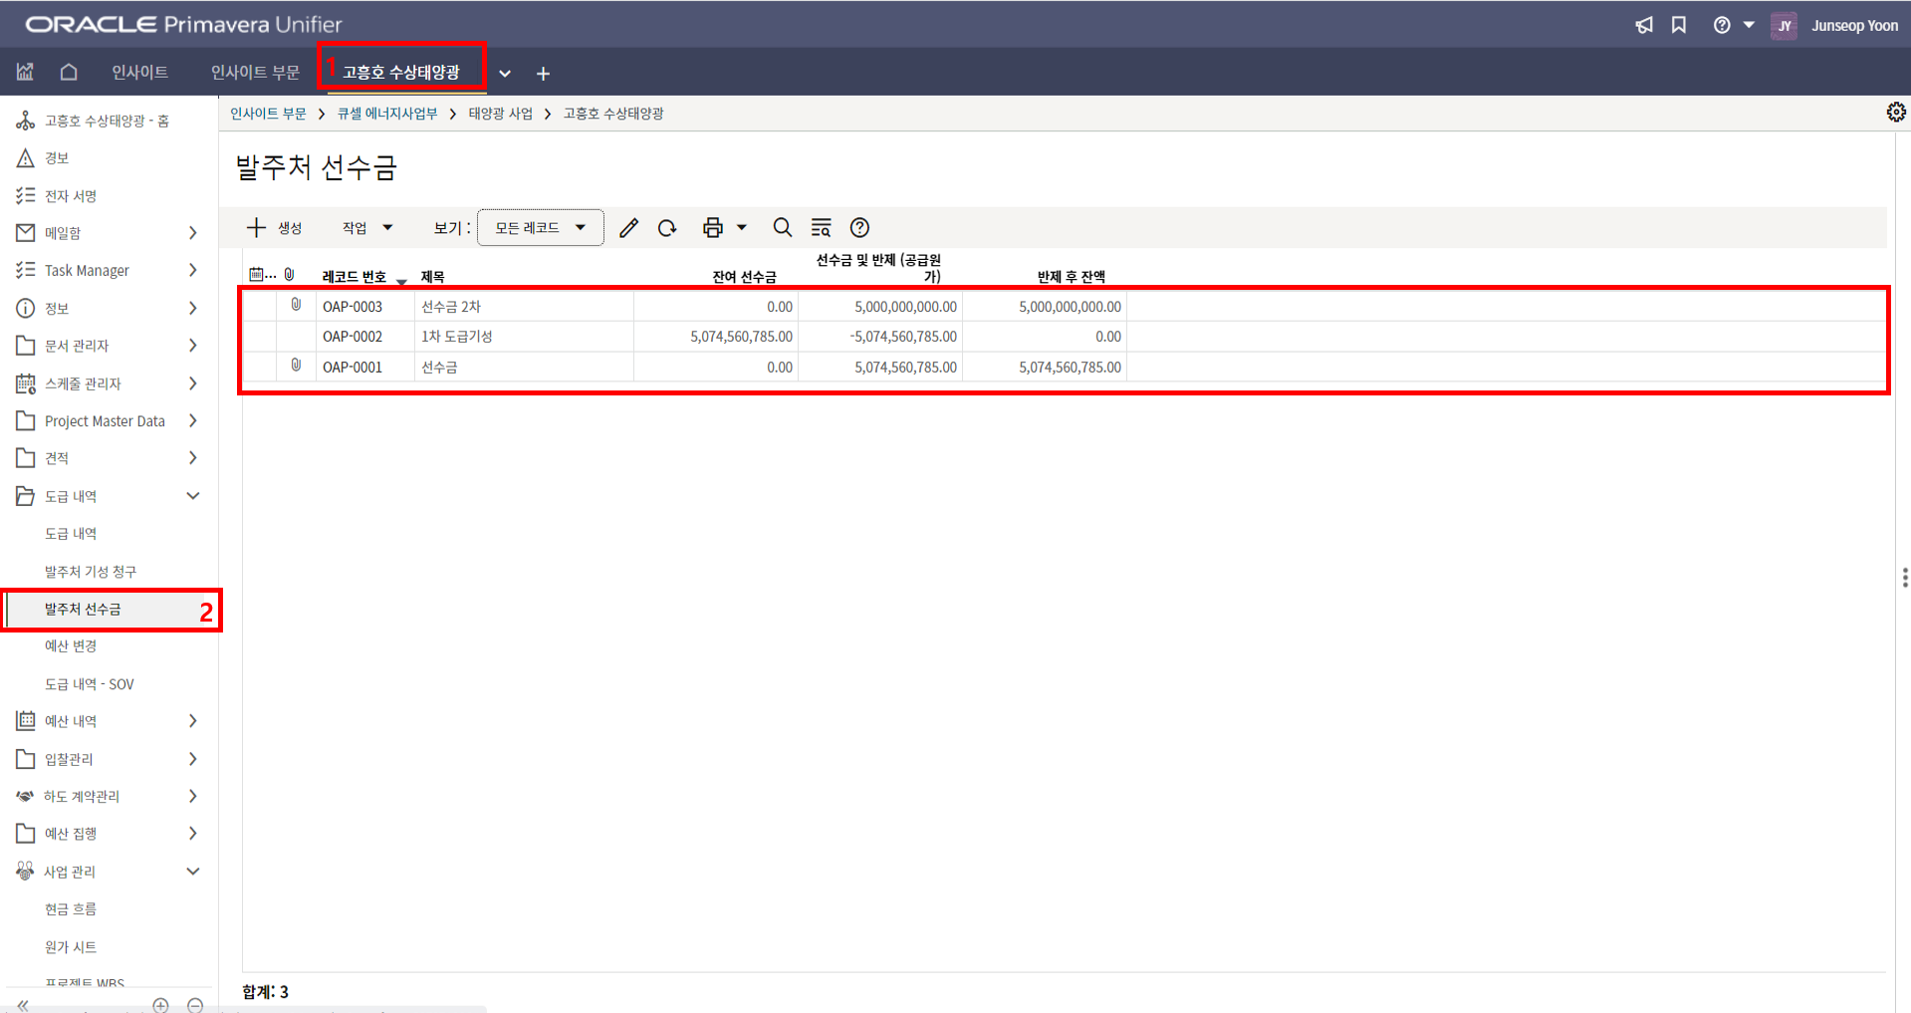Collapse the 도급 내역 folder
This screenshot has height=1013, width=1911.
[193, 496]
